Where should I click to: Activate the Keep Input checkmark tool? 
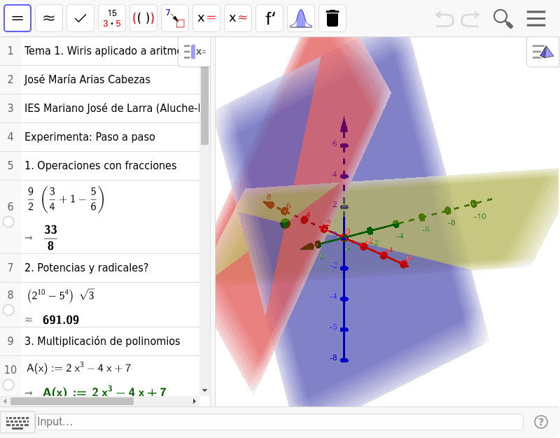point(80,18)
